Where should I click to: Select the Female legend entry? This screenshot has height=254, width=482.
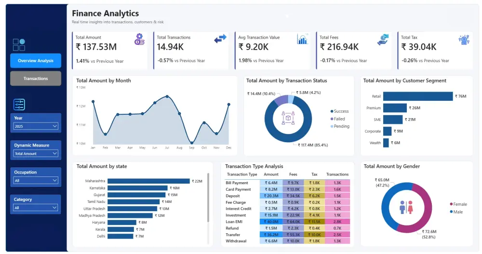(458, 204)
